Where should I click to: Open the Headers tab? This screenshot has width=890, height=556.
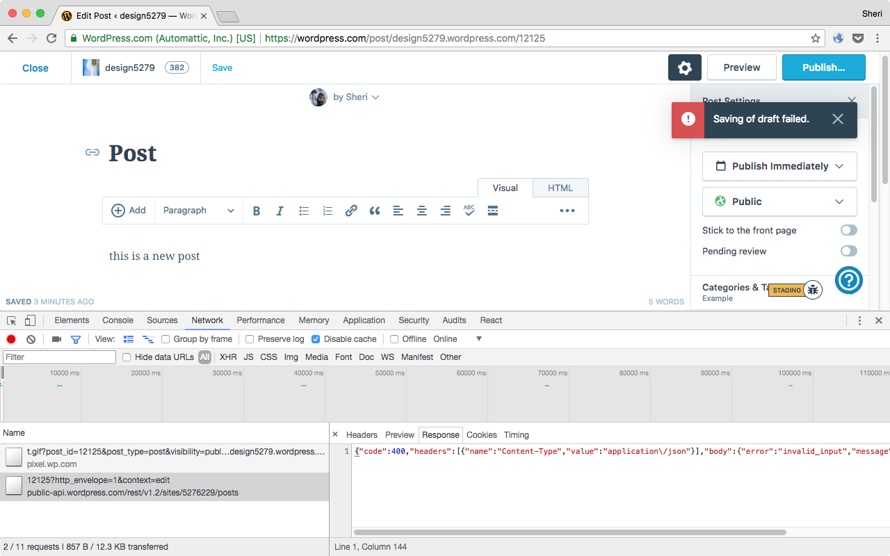[x=362, y=435]
